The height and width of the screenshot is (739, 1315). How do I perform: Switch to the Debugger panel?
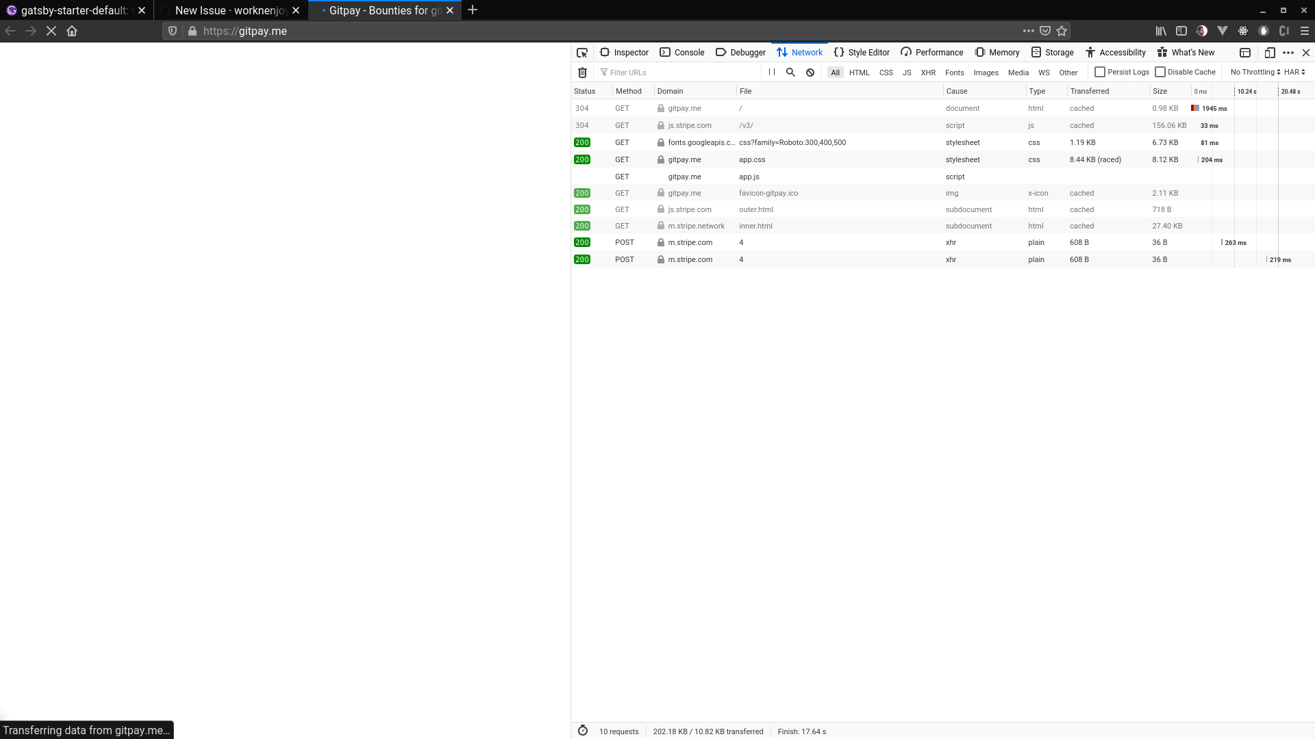[x=740, y=53]
